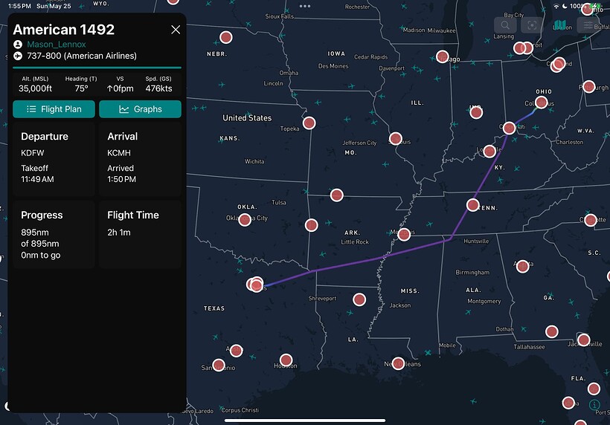Select the Memphis airport marker

coord(404,234)
